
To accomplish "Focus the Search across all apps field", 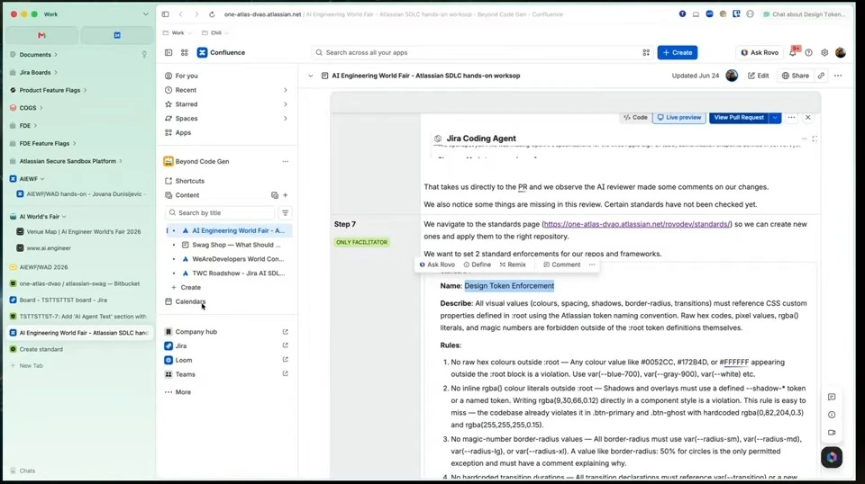I will pos(482,52).
